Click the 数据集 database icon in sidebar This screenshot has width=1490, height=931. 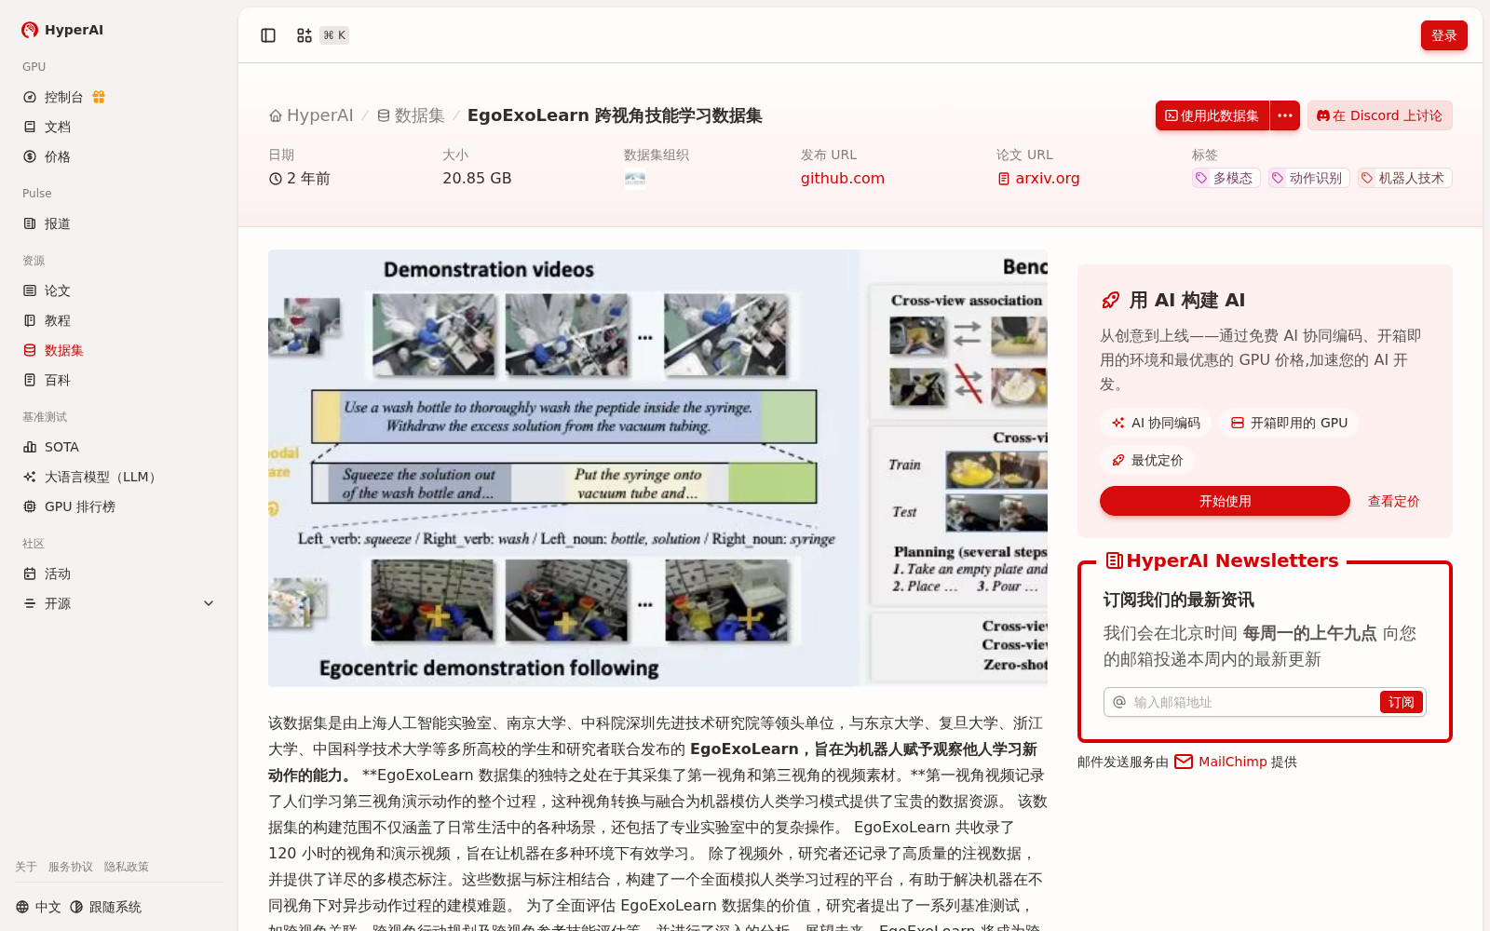(30, 350)
